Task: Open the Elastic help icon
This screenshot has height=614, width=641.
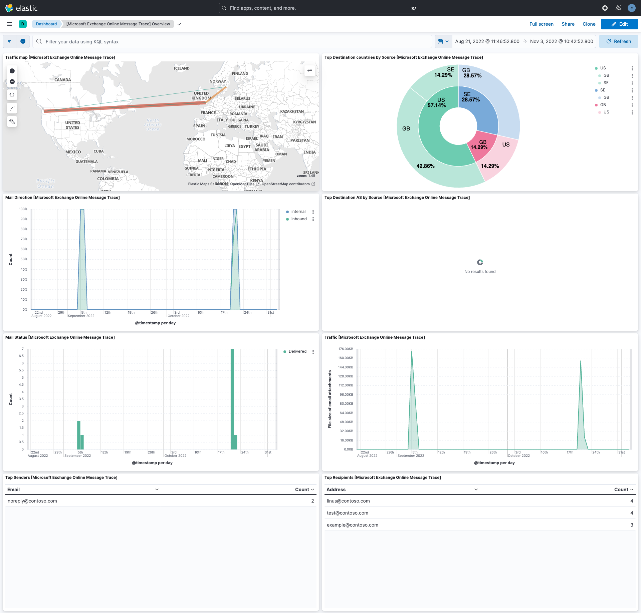Action: (605, 8)
